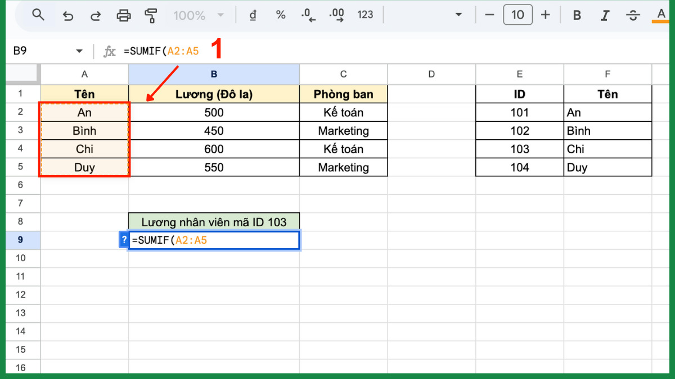The image size is (675, 379).
Task: Decrease font size with minus button
Action: coord(489,15)
